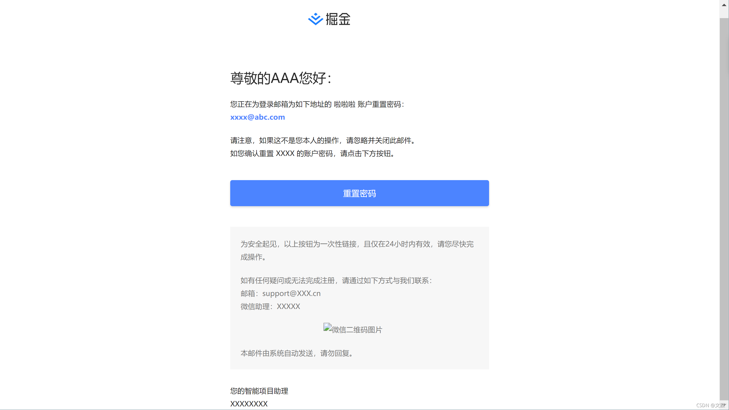
Task: Click the 如有任何疑问或无法完成注册 line
Action: tap(337, 281)
